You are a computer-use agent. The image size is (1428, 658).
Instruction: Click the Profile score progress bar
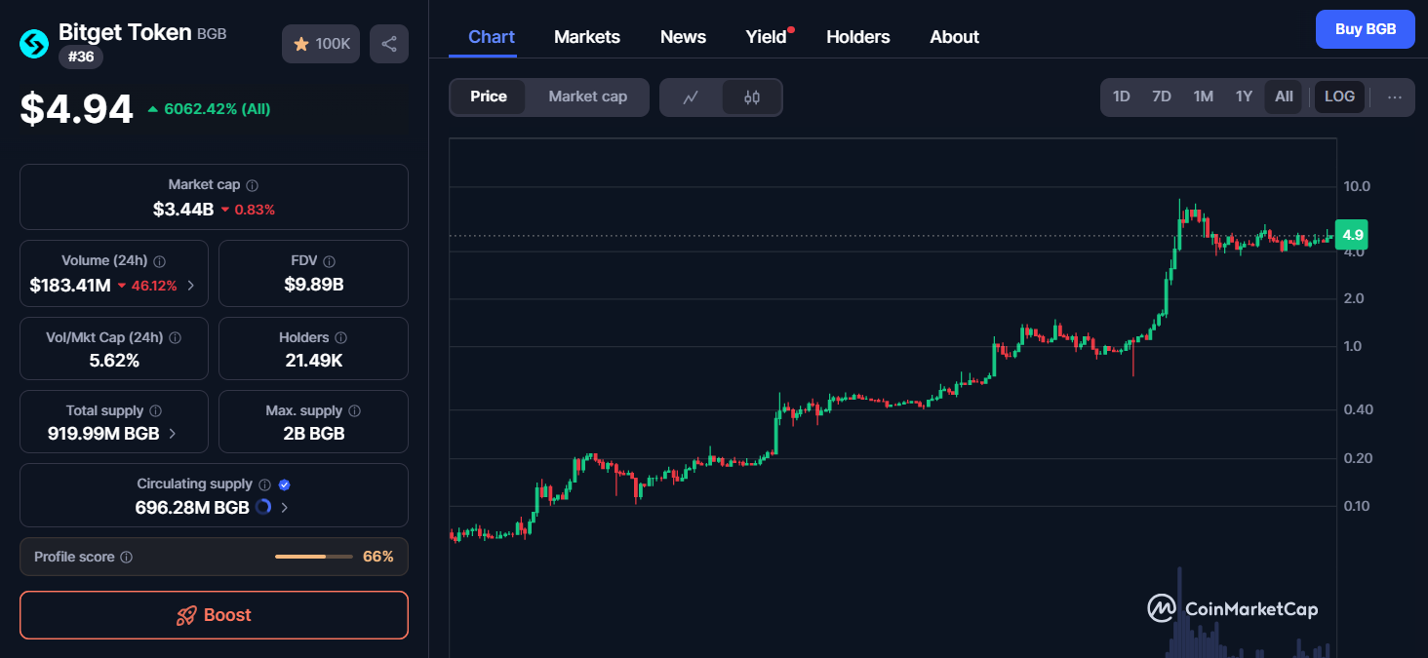click(x=314, y=557)
